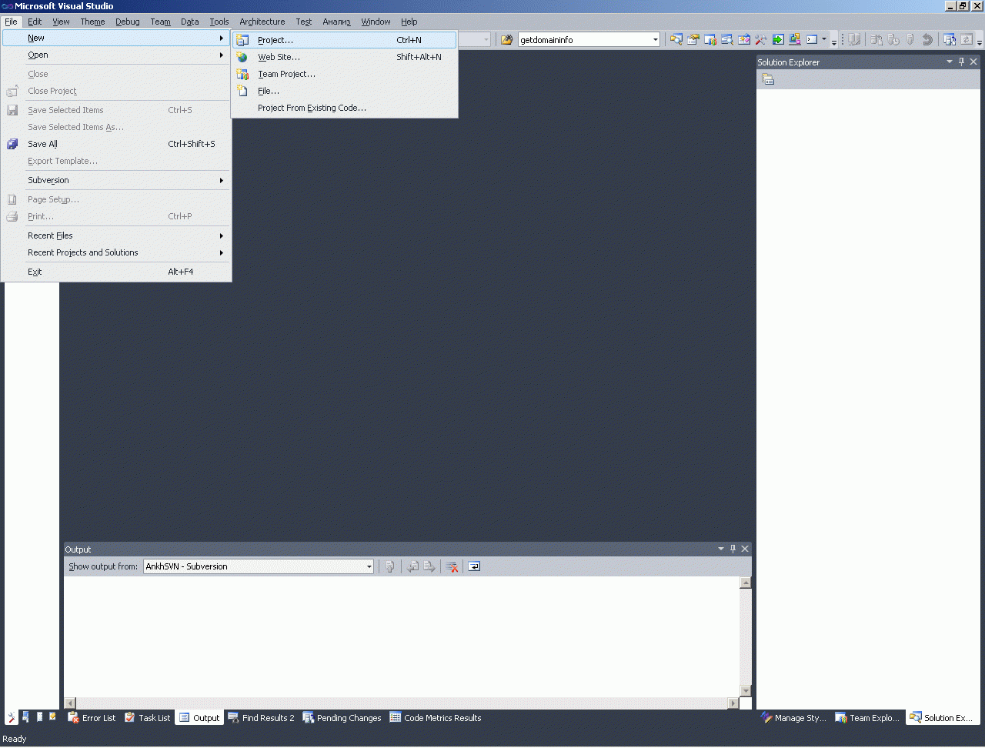Viewport: 985px width, 748px height.
Task: Expand the getdomaininfo find combo box
Action: (x=656, y=40)
